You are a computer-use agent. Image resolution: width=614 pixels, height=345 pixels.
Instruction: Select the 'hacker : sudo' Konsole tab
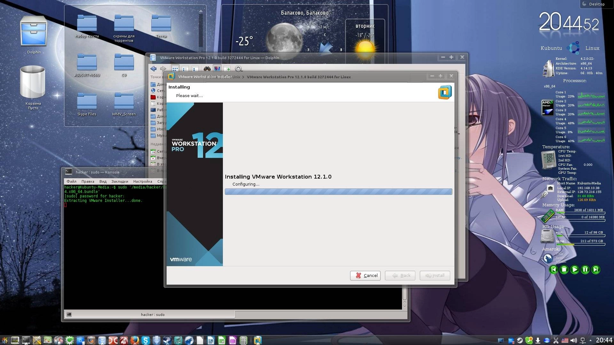150,314
